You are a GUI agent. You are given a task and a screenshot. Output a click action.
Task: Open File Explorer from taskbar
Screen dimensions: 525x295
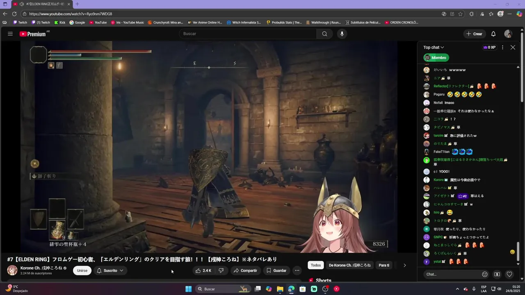tap(280, 289)
